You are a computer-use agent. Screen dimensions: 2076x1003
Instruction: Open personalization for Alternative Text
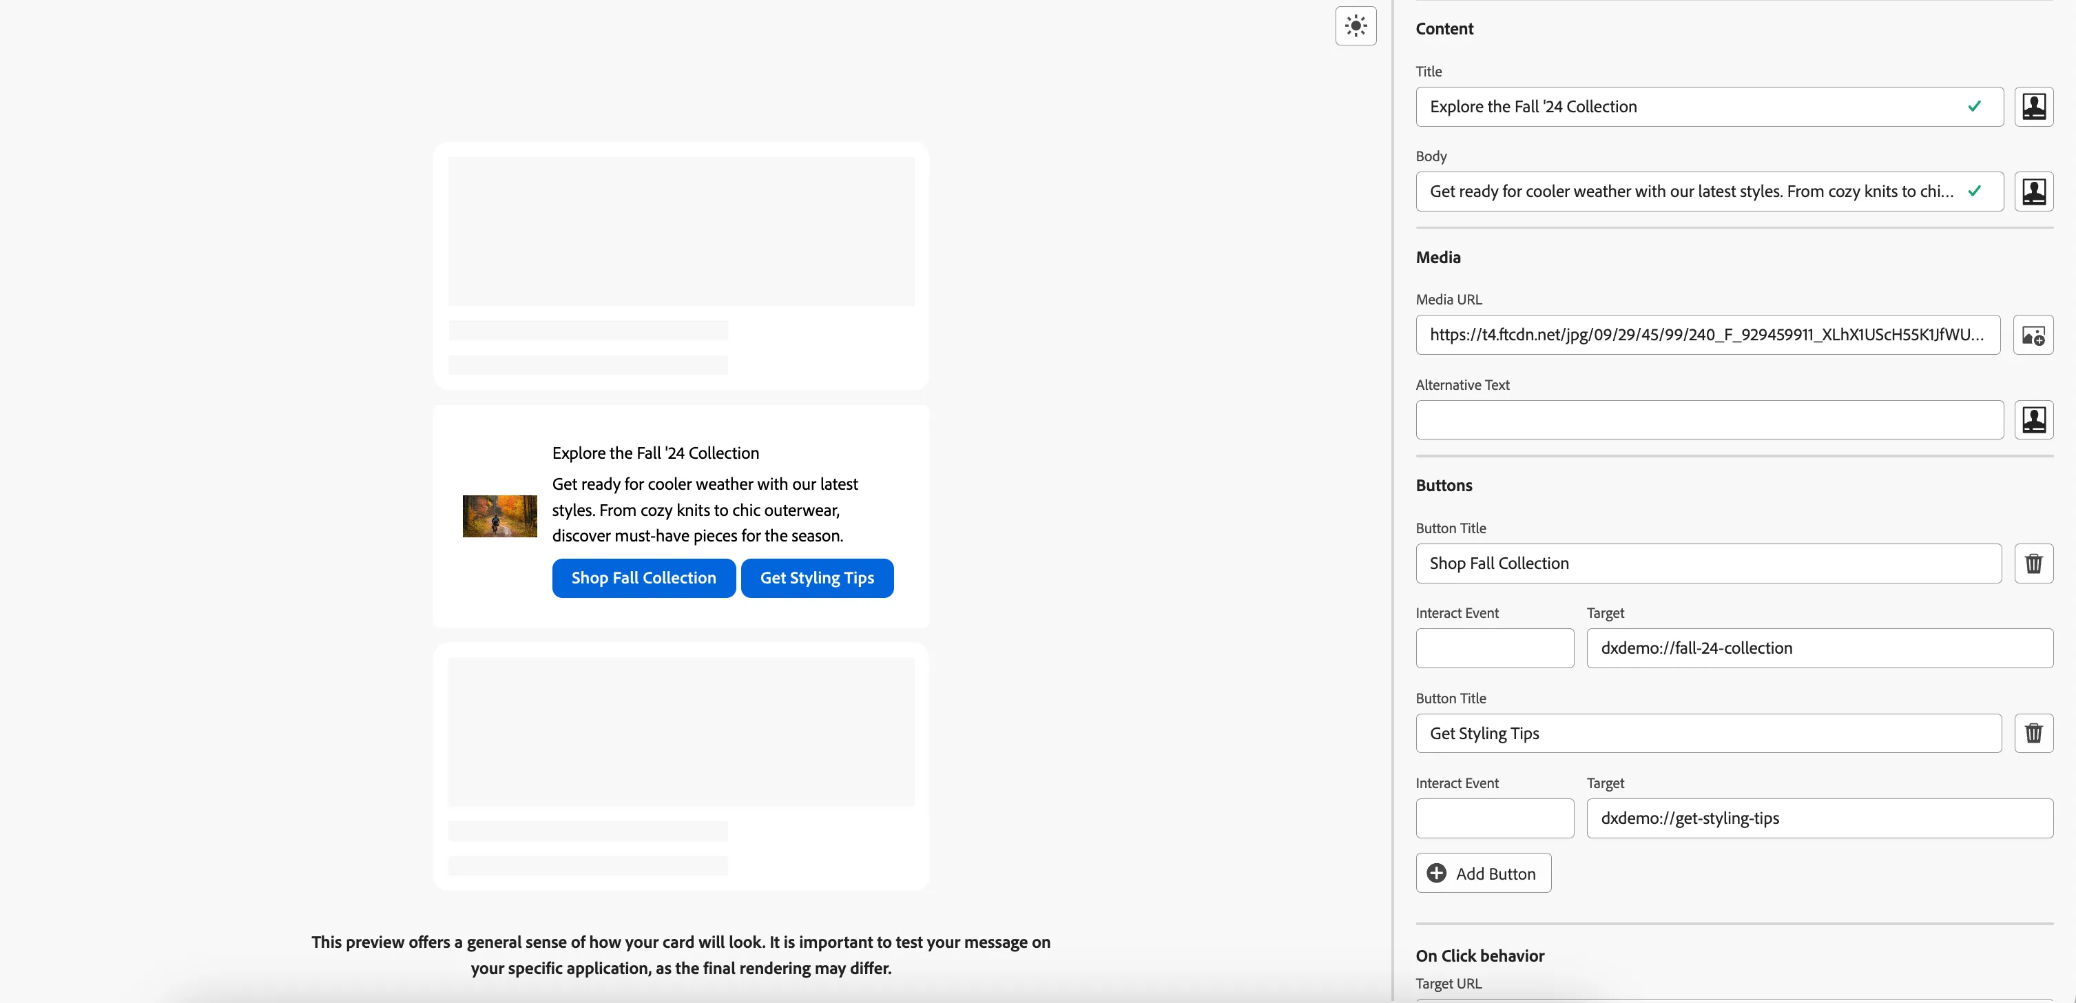(2033, 420)
